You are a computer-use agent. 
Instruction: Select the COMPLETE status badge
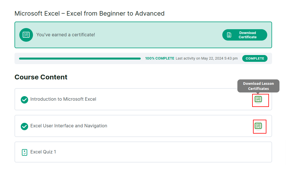[x=255, y=58]
